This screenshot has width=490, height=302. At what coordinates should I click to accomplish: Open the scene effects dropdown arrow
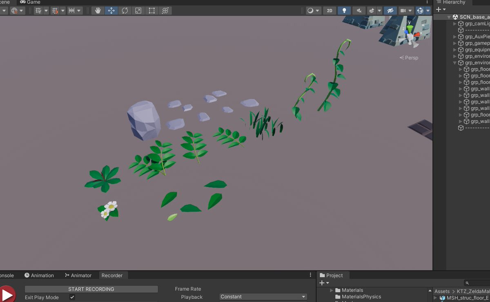(379, 11)
